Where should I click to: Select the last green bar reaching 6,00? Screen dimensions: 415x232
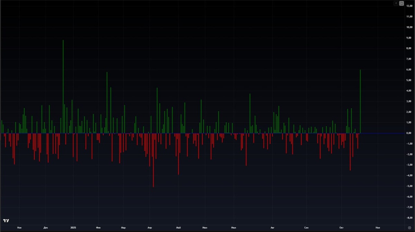click(x=360, y=101)
